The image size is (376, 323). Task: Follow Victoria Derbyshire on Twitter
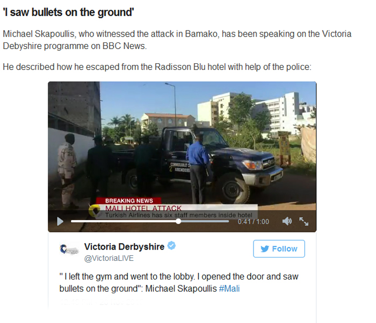point(279,249)
